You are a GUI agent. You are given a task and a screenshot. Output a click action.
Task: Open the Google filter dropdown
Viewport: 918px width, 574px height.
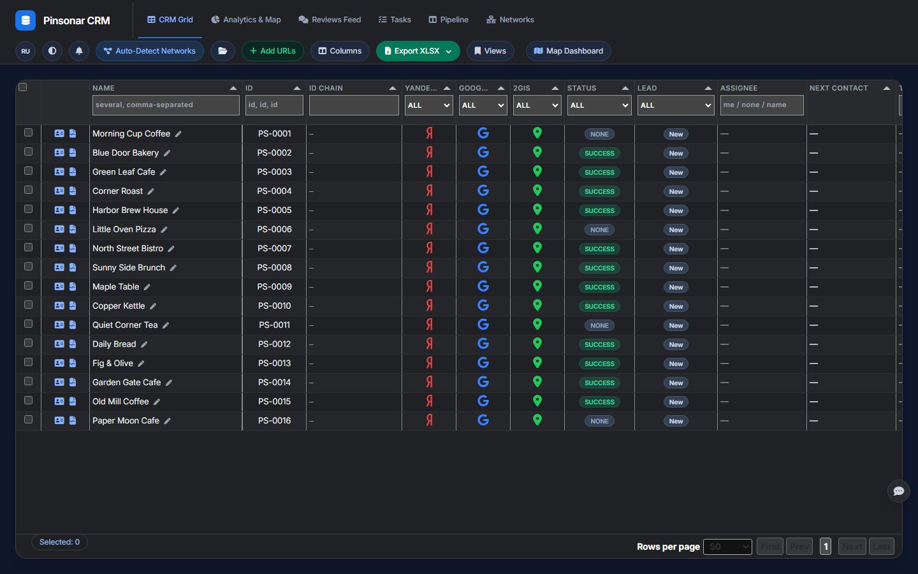(483, 105)
